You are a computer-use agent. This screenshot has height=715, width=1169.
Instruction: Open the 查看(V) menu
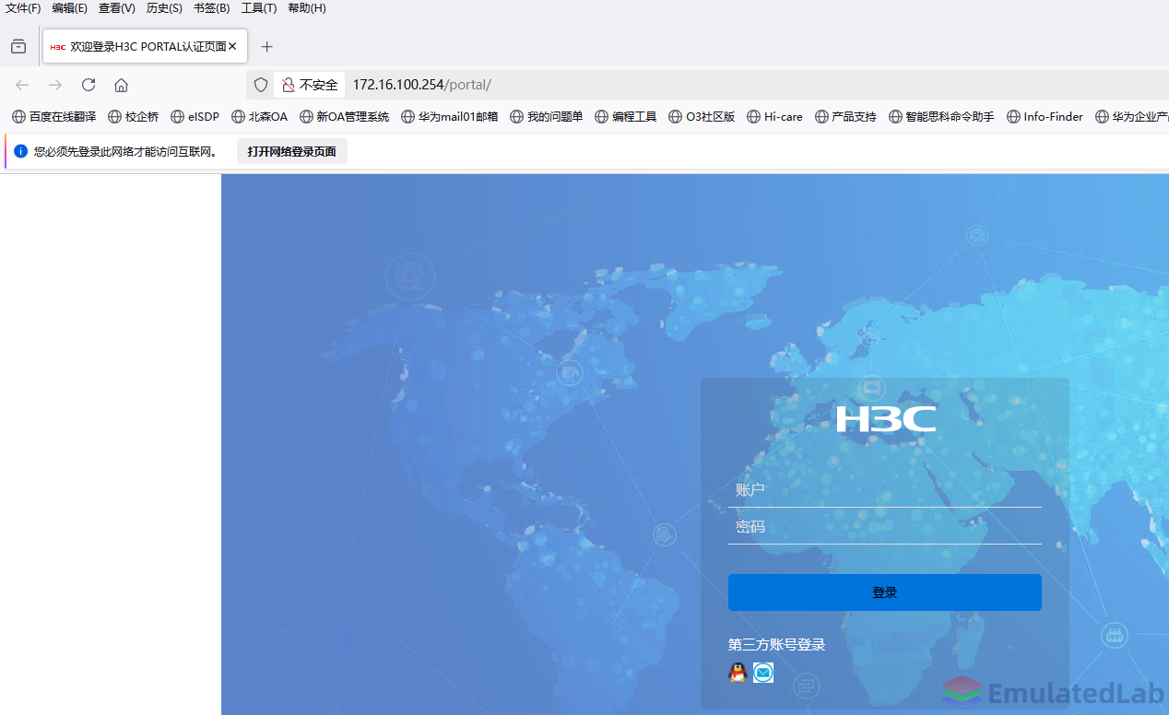click(x=116, y=8)
